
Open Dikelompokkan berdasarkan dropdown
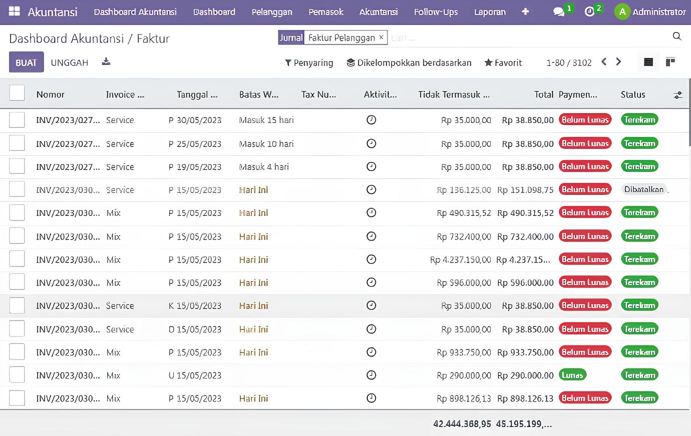click(409, 62)
